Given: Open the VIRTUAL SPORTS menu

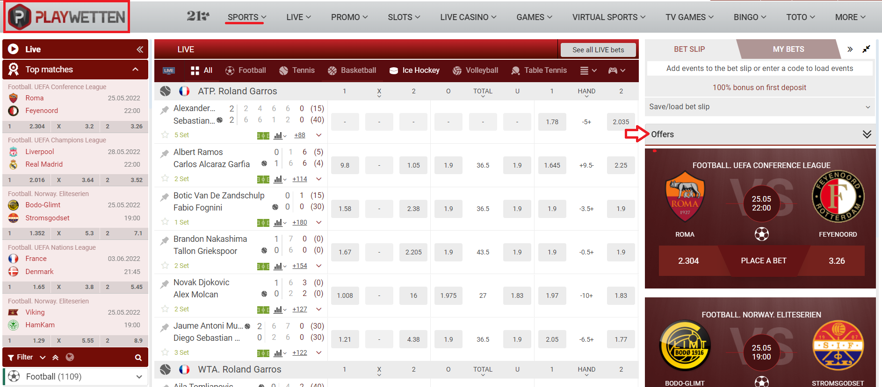Looking at the screenshot, I should point(609,17).
